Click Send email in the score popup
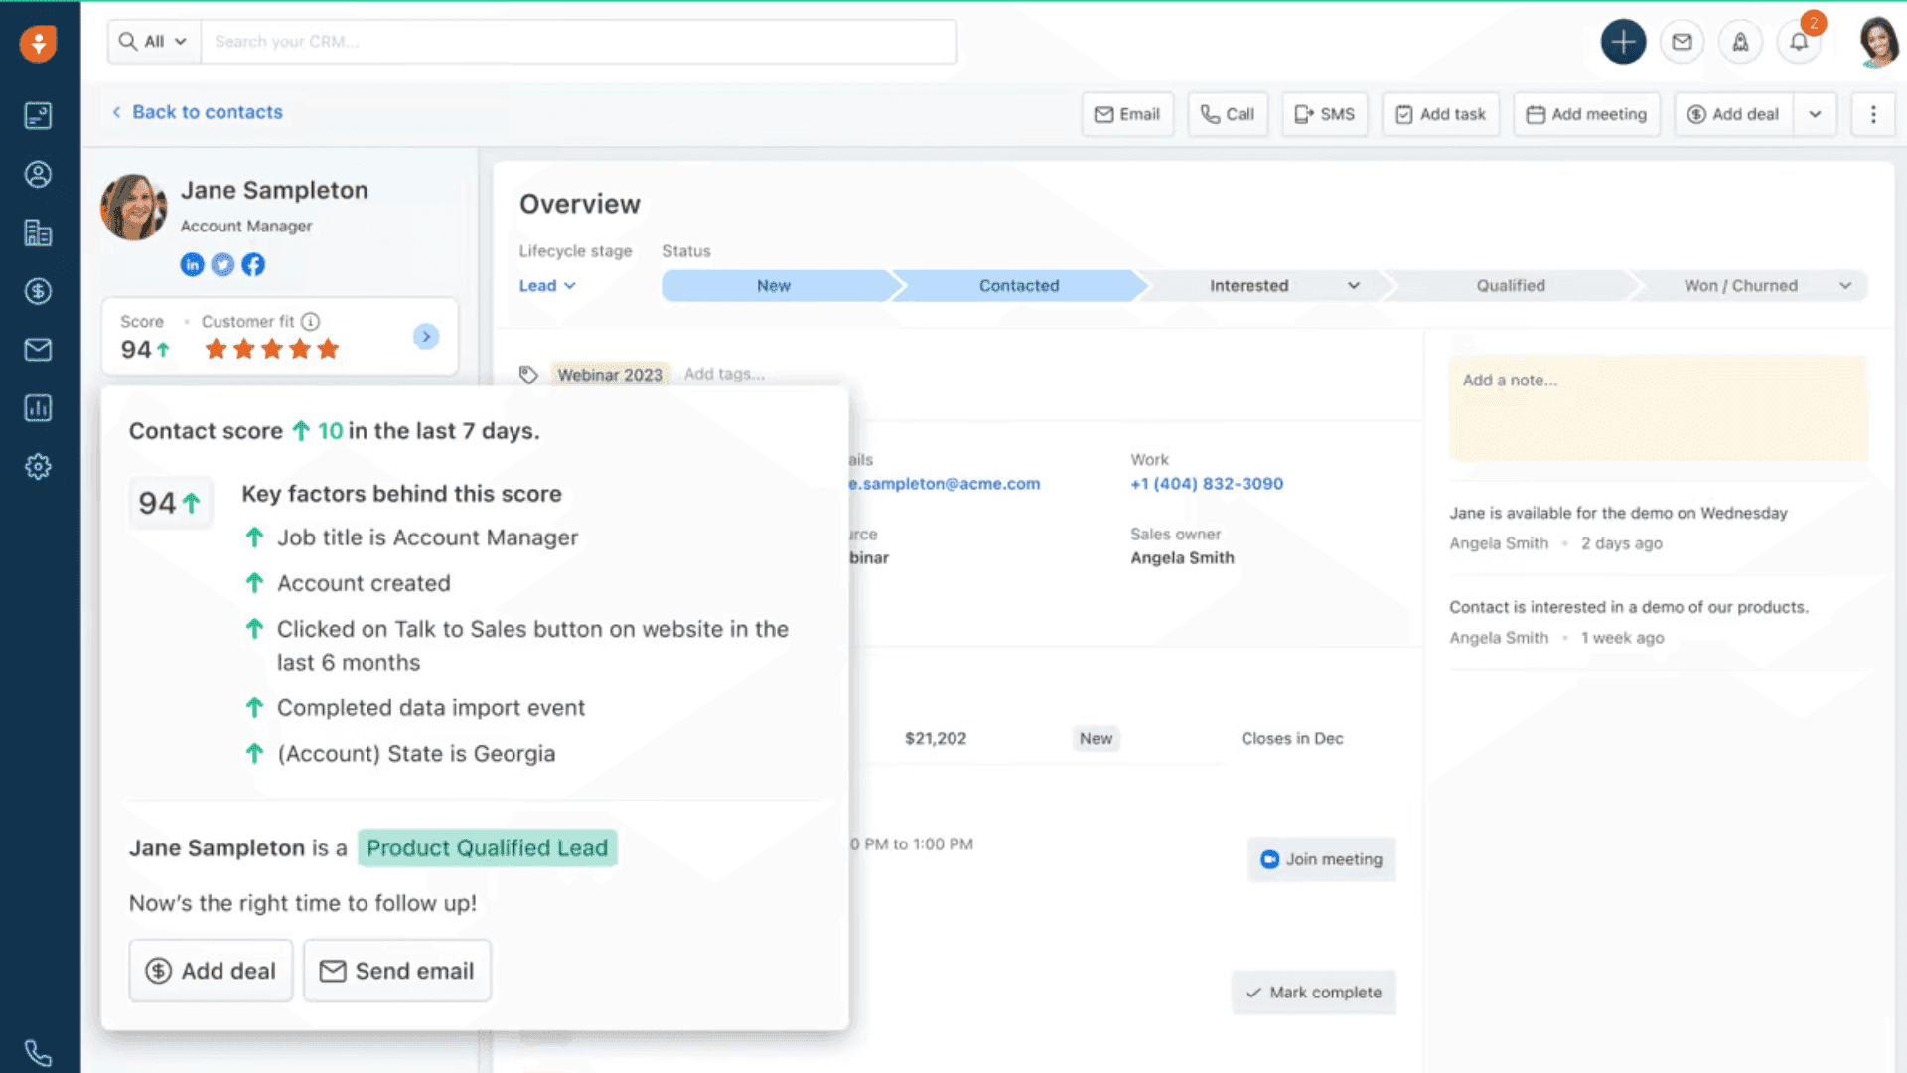Screen dimensions: 1907x1073 coord(397,971)
